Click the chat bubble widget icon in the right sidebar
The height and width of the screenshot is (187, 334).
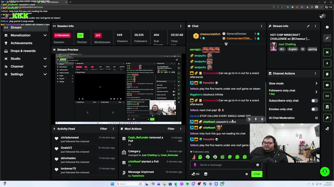[327, 85]
